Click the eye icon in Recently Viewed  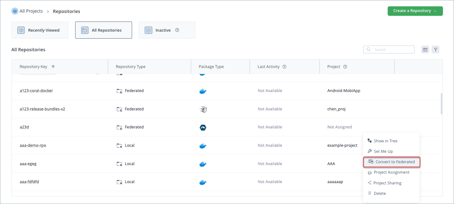[x=21, y=30]
